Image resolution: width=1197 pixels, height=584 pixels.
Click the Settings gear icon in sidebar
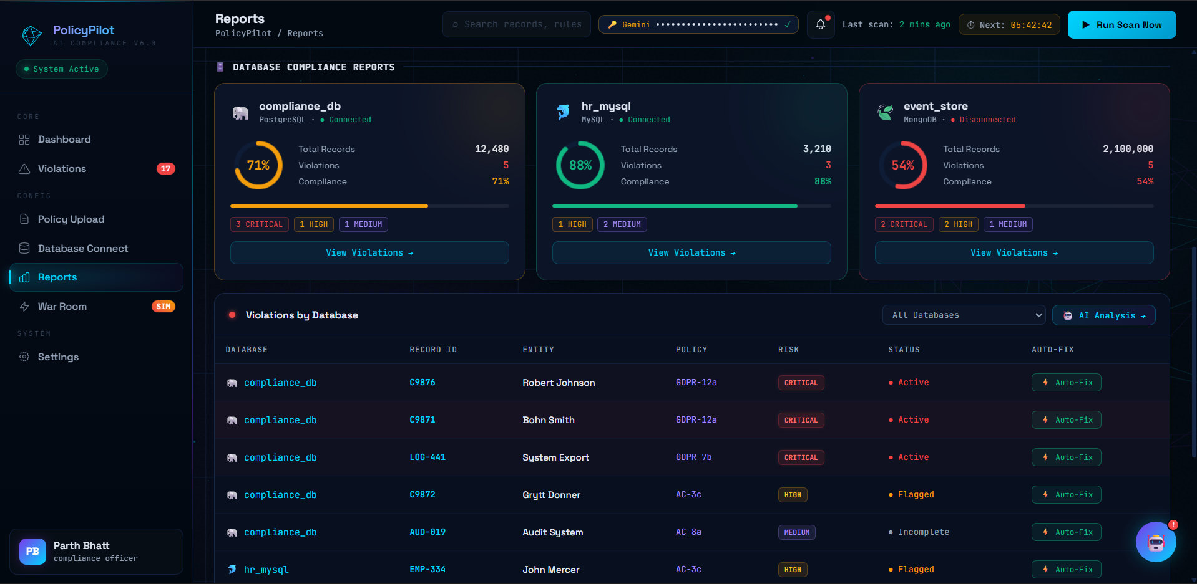coord(24,357)
